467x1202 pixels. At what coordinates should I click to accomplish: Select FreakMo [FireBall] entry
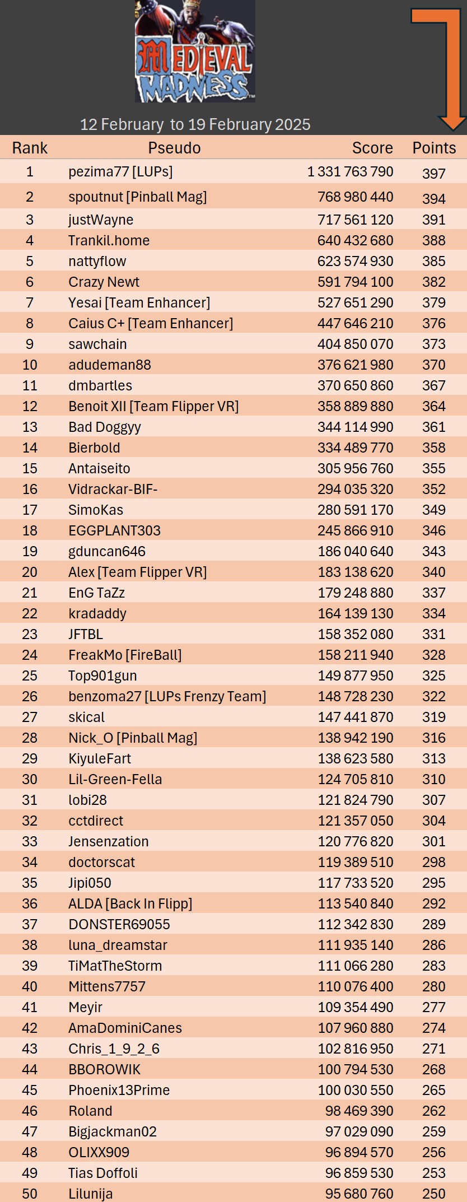[125, 655]
